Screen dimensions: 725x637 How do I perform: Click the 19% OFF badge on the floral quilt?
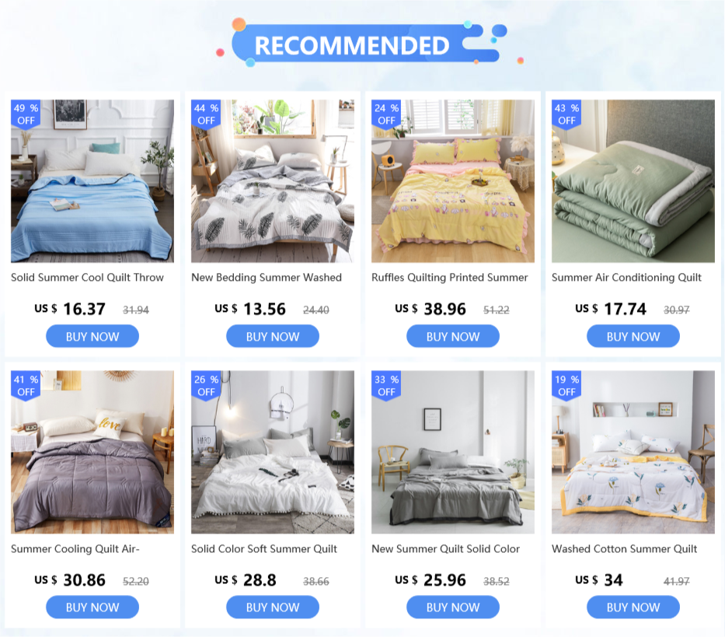pyautogui.click(x=567, y=386)
